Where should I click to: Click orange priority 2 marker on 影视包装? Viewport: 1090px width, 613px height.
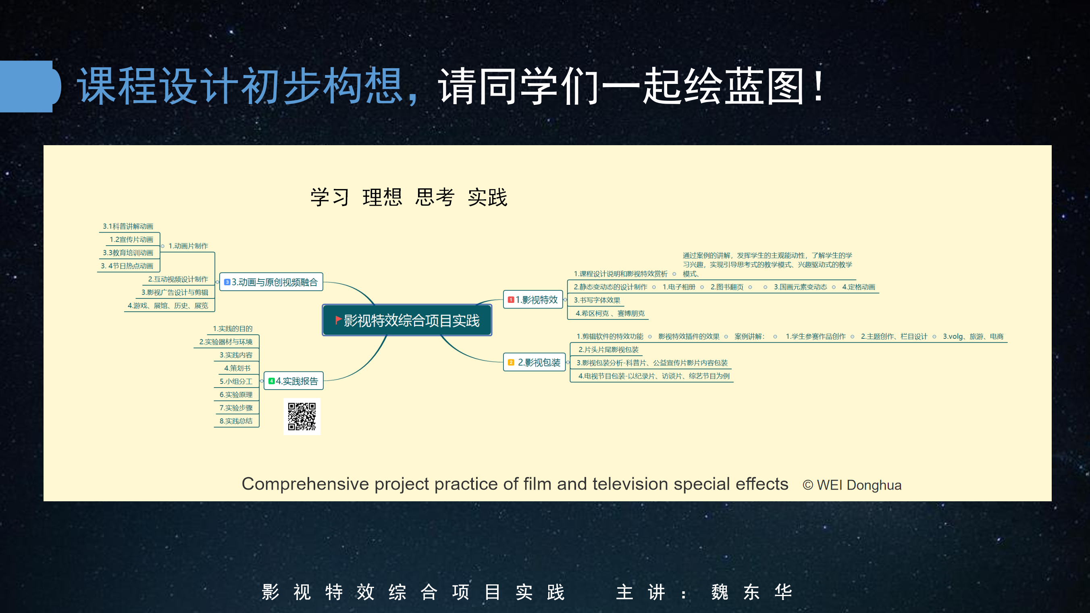(511, 363)
